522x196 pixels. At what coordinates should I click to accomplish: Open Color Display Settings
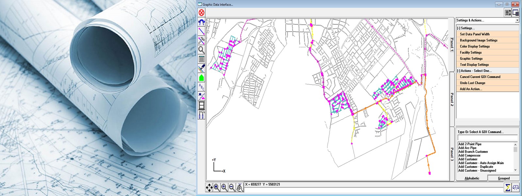[x=487, y=46]
